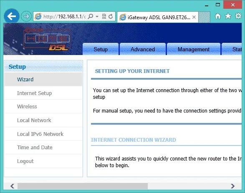Open Favorites star icon

coord(228,16)
